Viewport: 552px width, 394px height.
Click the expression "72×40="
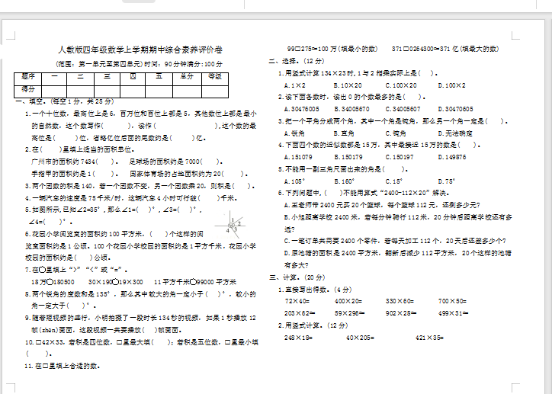tap(297, 301)
